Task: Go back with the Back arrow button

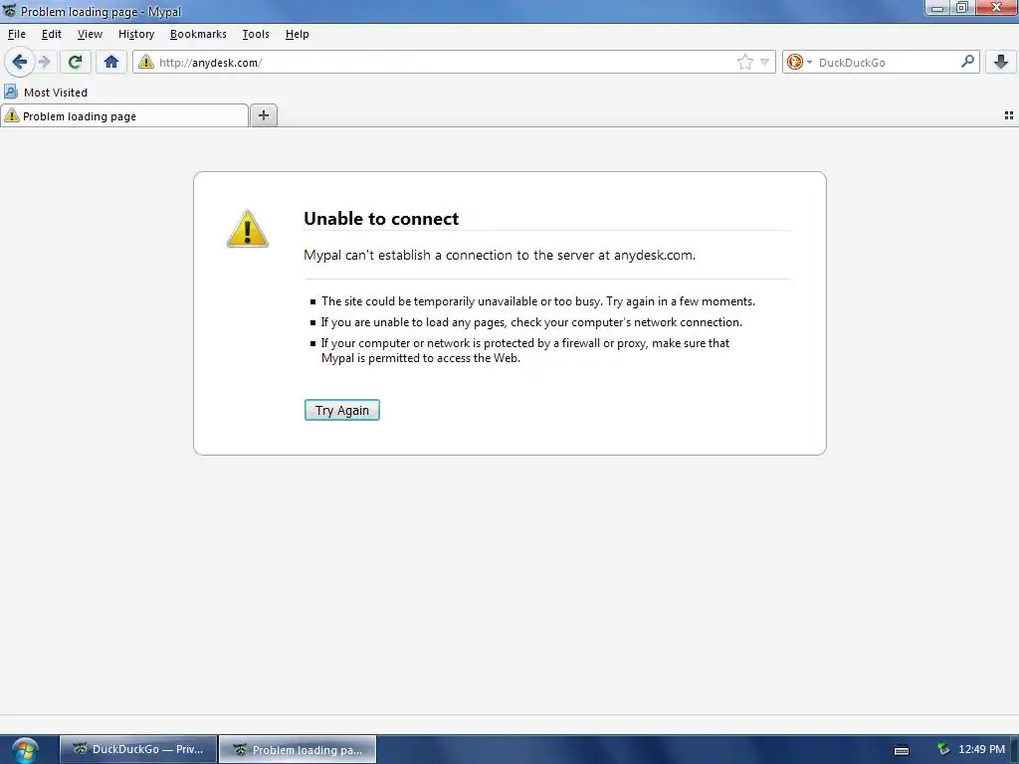Action: 20,63
